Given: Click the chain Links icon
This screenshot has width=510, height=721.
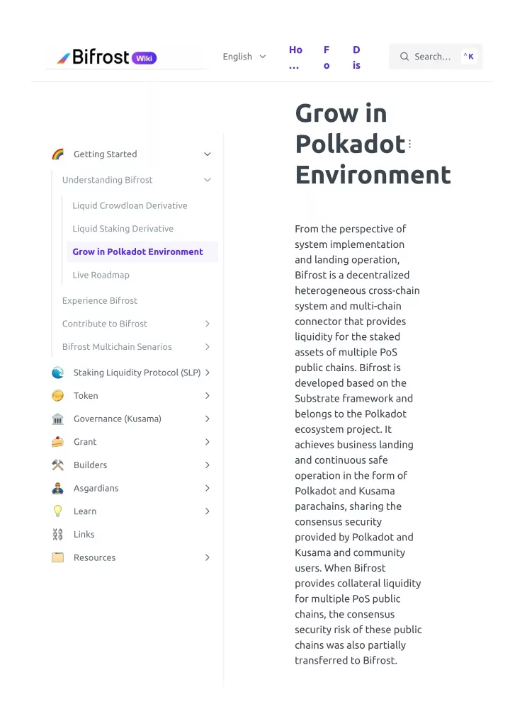Looking at the screenshot, I should [x=58, y=534].
